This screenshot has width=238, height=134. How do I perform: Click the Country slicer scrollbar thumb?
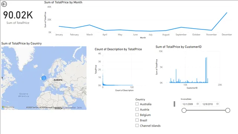[174, 104]
